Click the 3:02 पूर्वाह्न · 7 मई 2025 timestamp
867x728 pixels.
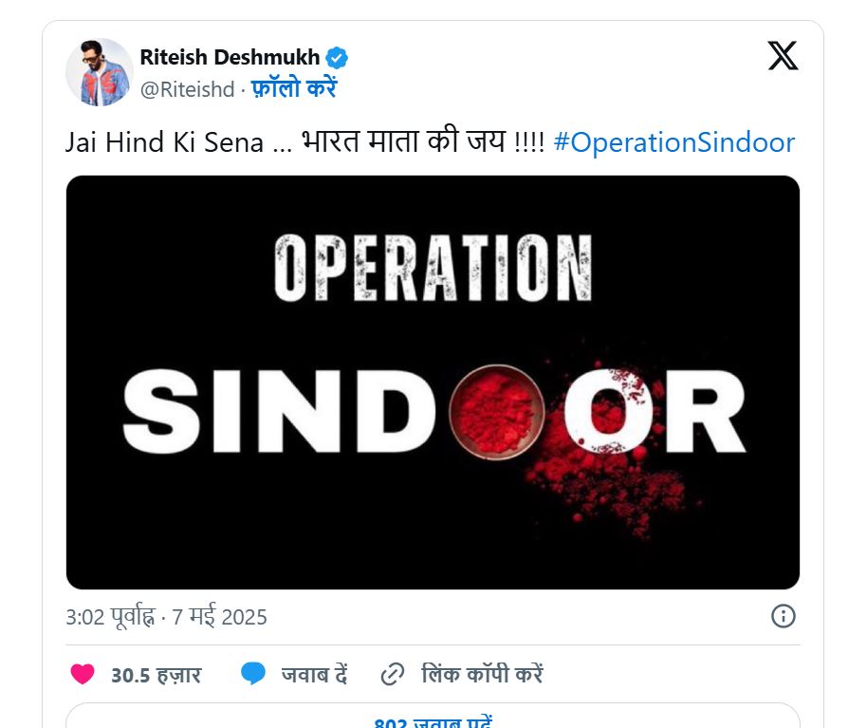(x=166, y=617)
